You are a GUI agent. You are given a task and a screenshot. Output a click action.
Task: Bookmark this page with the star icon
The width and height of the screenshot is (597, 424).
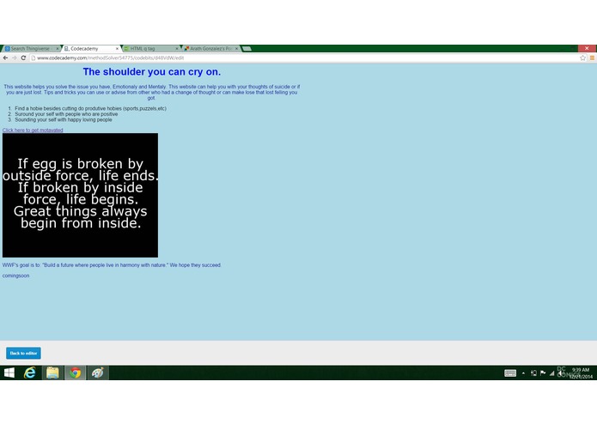[x=582, y=58]
